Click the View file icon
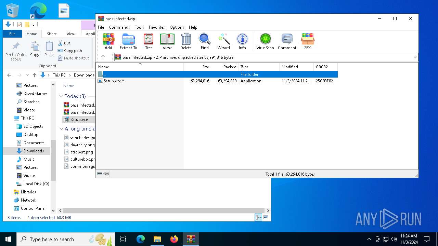 [167, 42]
